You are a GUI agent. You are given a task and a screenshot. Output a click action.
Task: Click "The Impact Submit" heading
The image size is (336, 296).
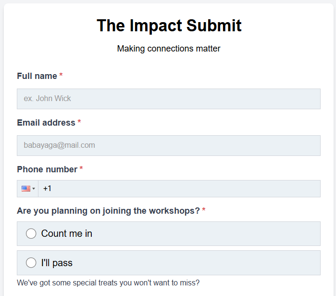169,26
